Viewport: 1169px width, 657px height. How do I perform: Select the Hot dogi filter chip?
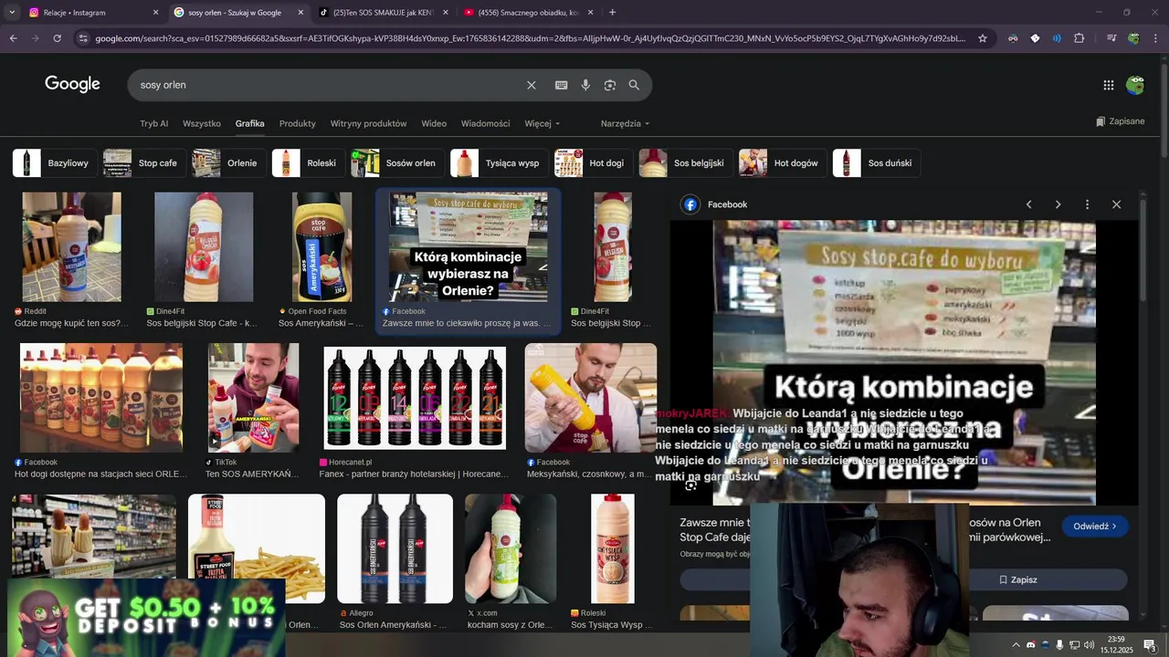[594, 163]
